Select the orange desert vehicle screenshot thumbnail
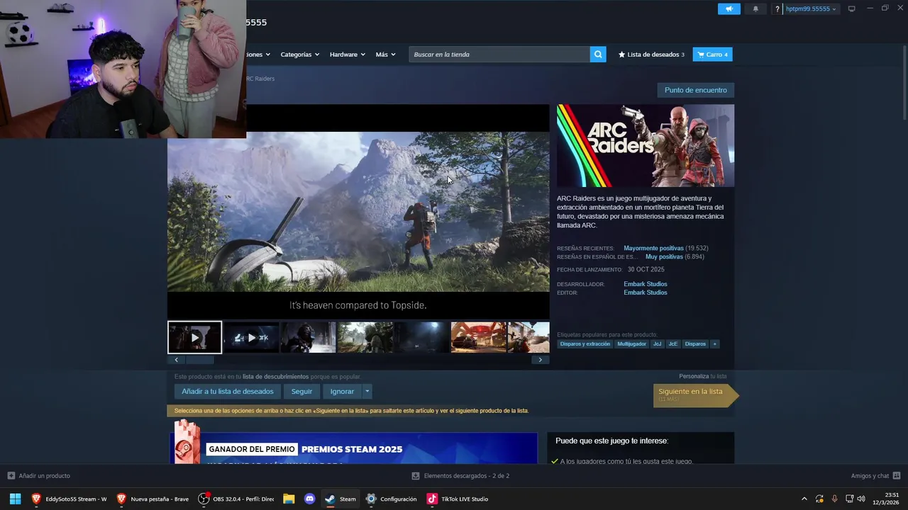 479,337
